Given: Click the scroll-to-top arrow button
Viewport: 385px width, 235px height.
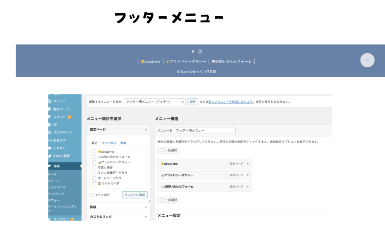Looking at the screenshot, I should [x=367, y=60].
